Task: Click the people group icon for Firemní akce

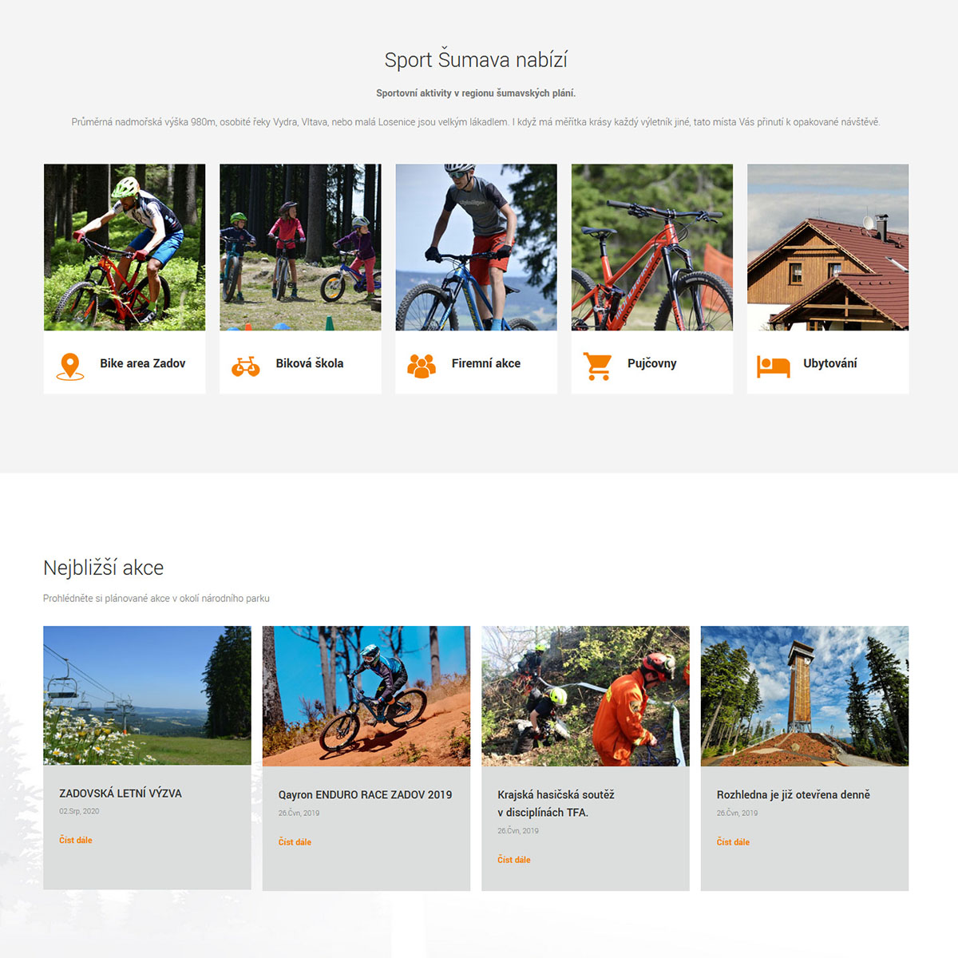Action: 422,366
